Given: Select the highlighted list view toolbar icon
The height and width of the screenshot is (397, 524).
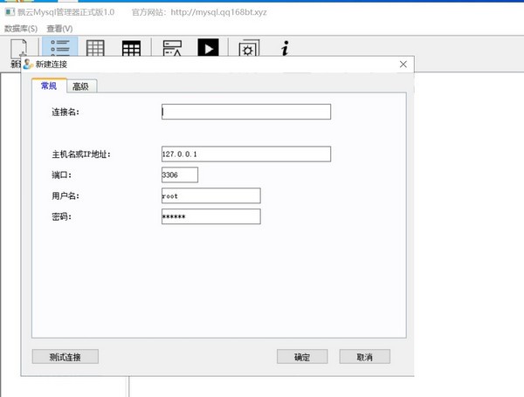Looking at the screenshot, I should pyautogui.click(x=59, y=49).
